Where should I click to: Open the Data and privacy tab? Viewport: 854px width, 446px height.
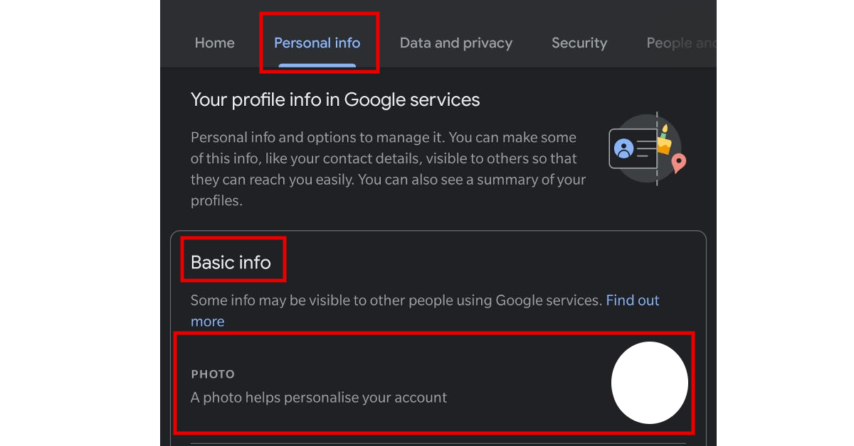pyautogui.click(x=455, y=43)
